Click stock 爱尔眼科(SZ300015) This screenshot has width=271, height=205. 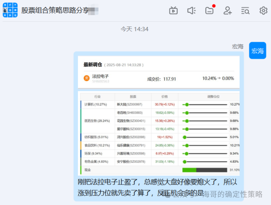click(x=131, y=129)
